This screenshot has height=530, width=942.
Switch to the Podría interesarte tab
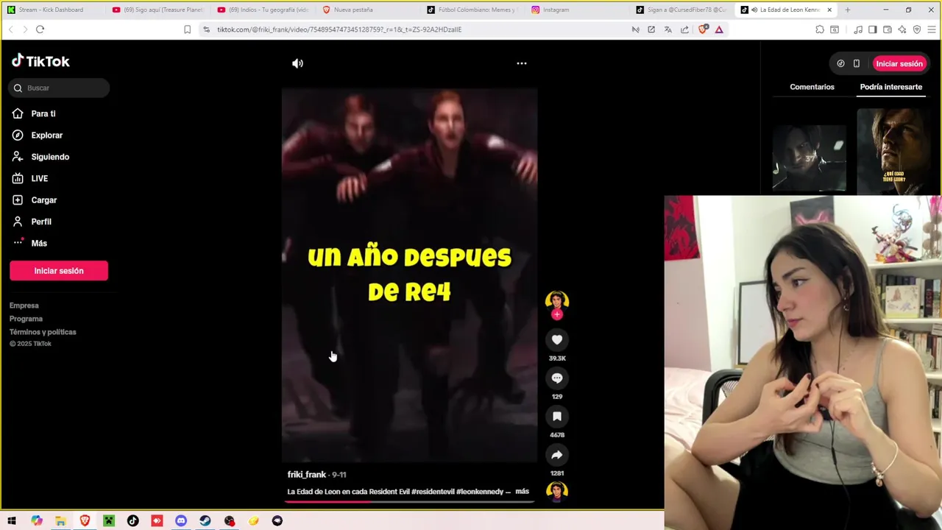tap(890, 87)
